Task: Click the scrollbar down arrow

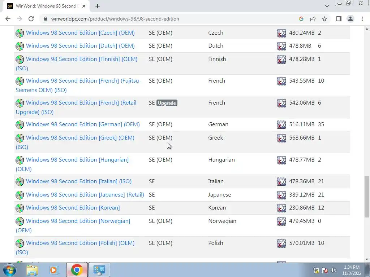Action: [366, 259]
